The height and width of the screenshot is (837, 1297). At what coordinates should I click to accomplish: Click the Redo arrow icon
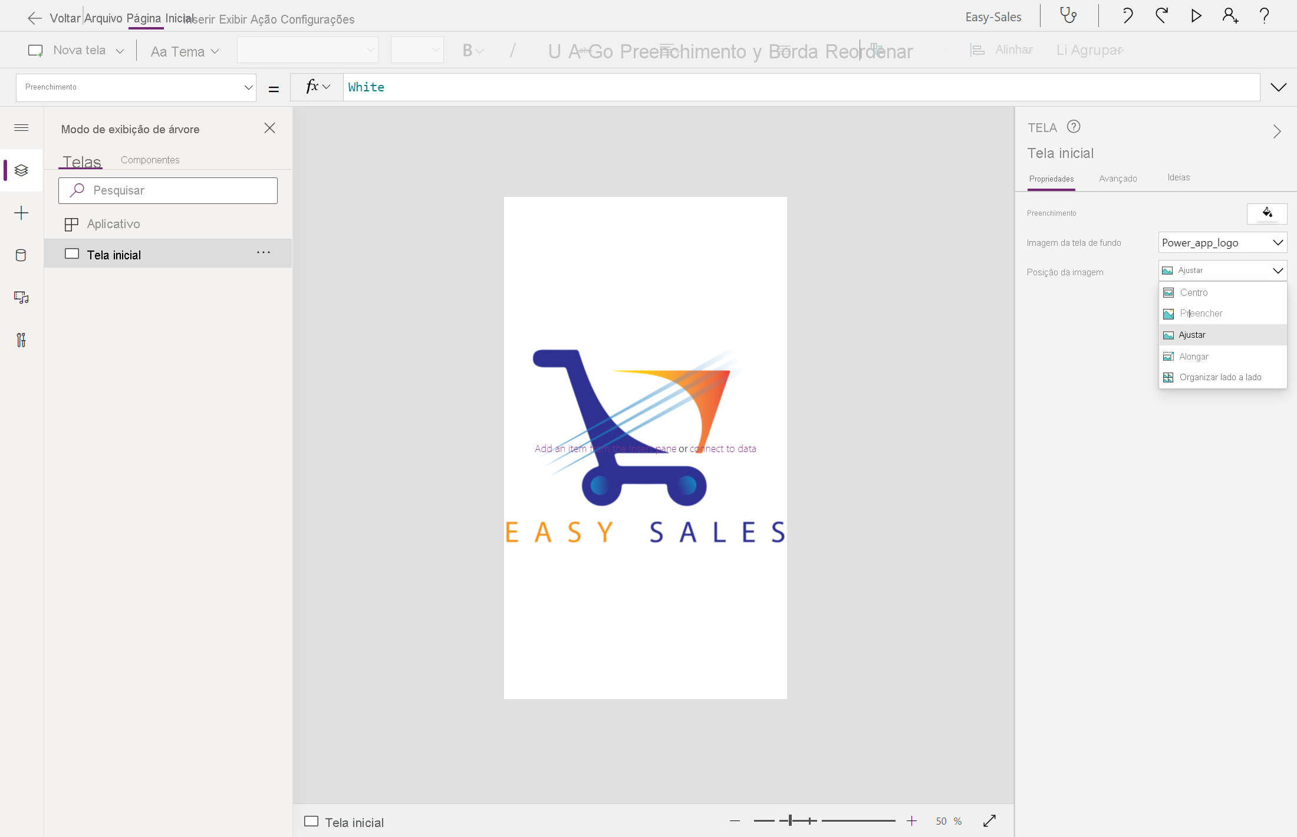(x=1161, y=15)
